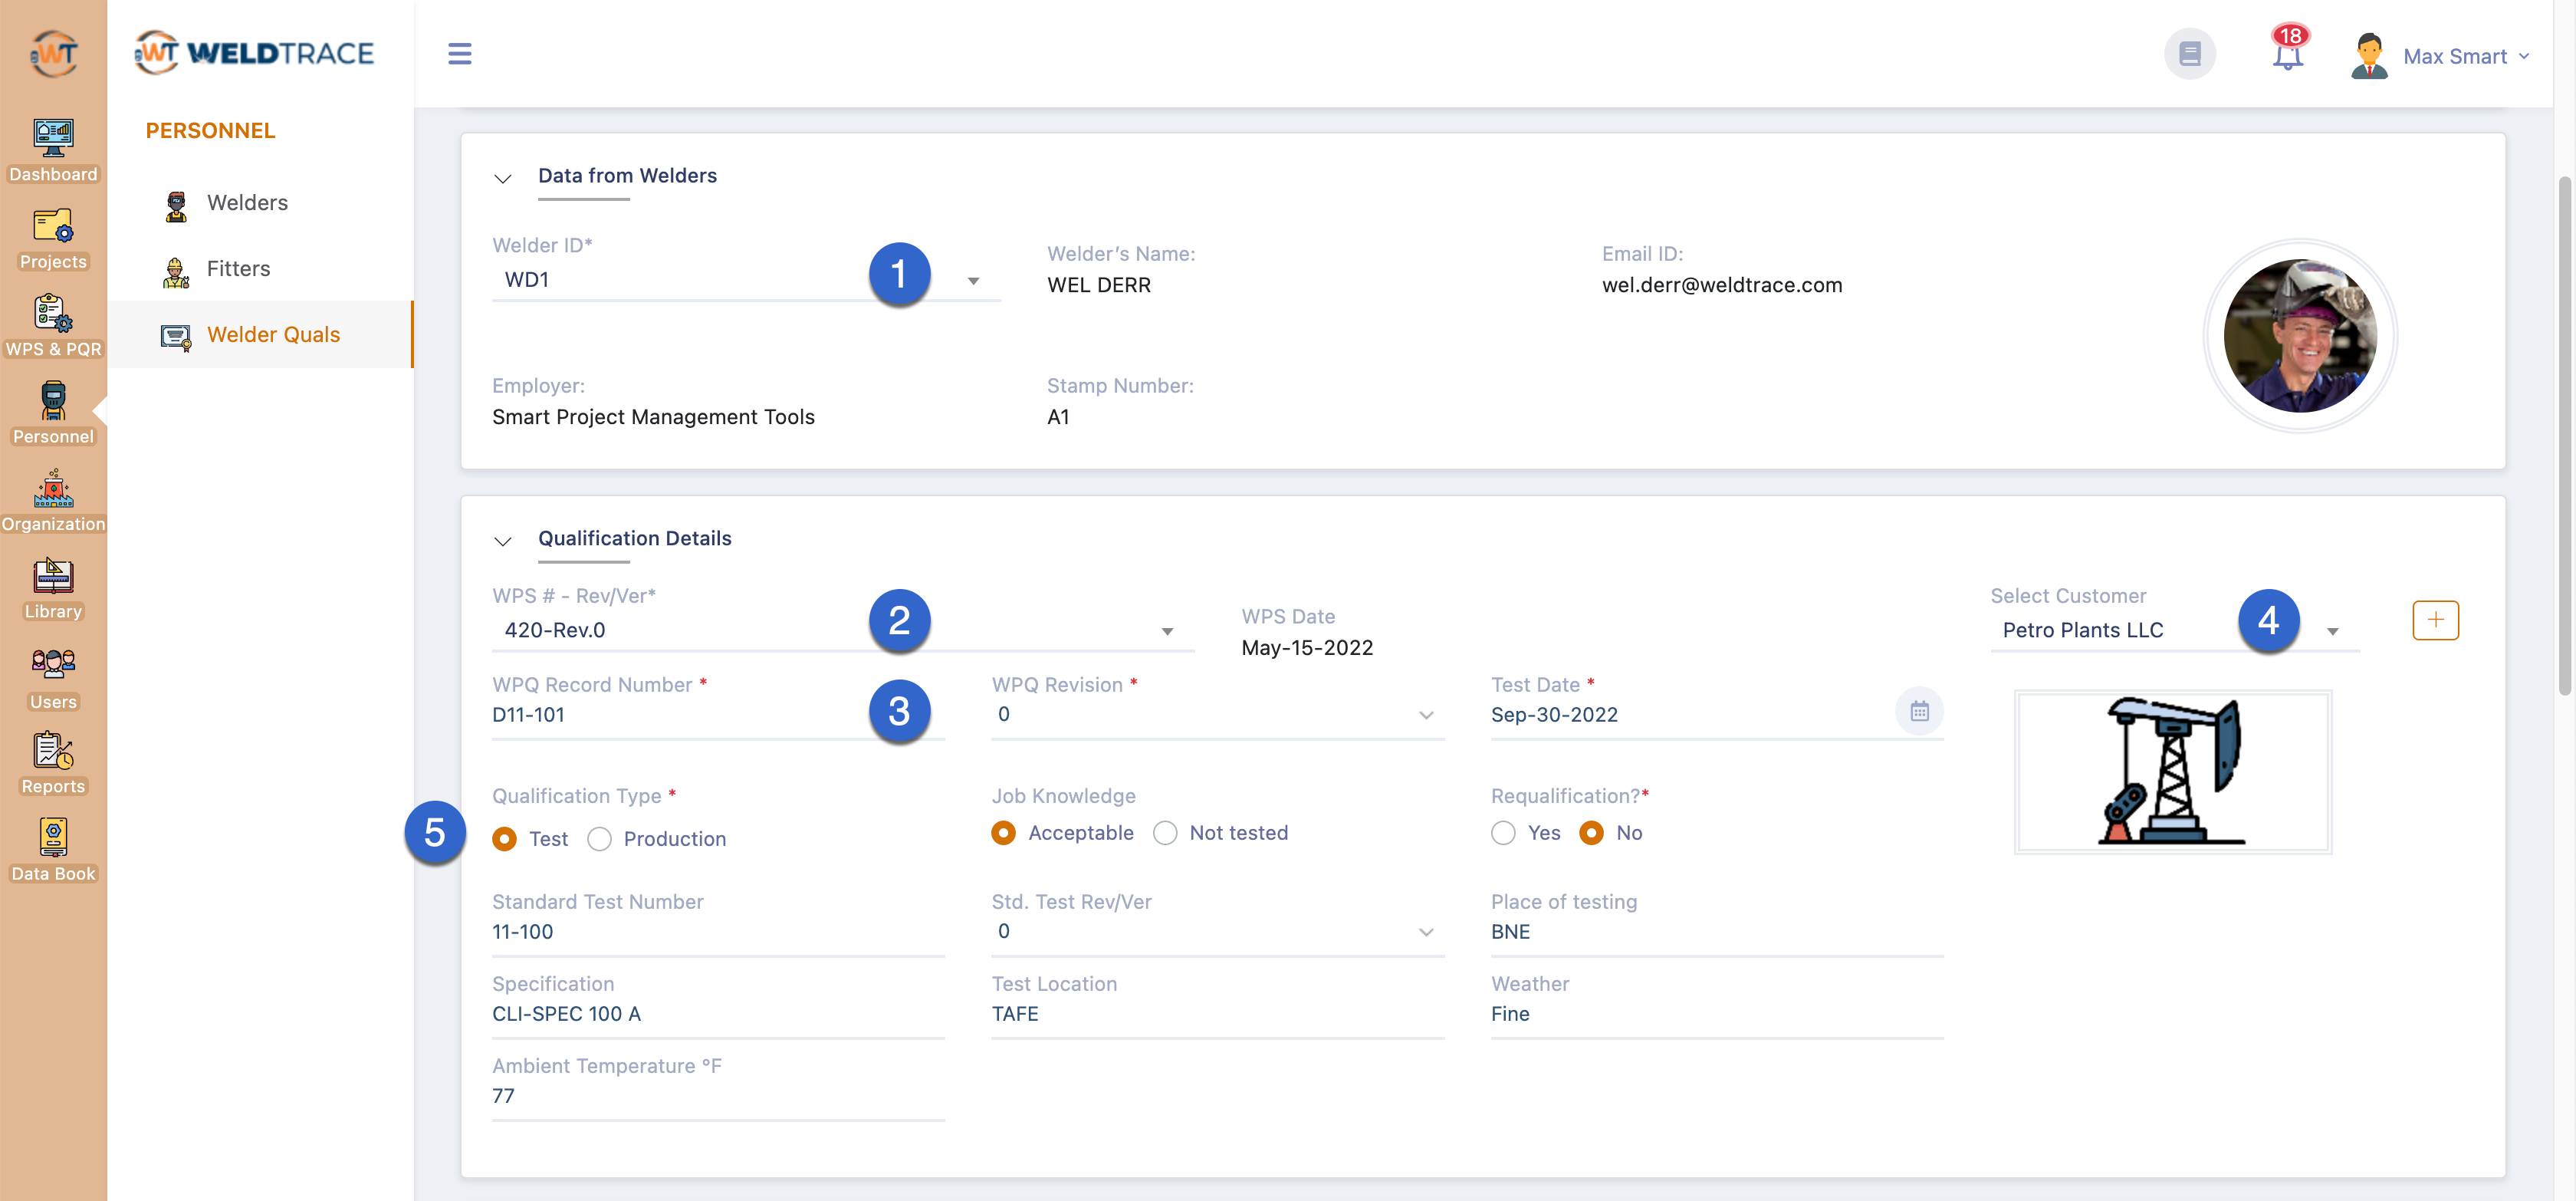Click the customer oil pump logo image

[2172, 771]
